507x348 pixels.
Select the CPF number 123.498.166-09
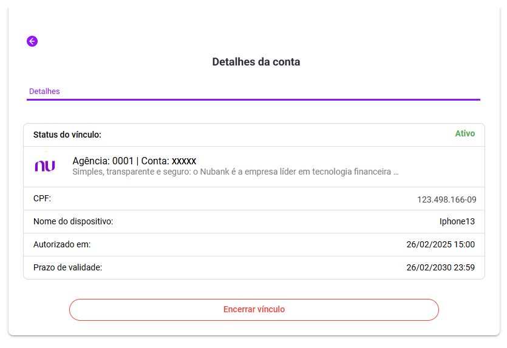click(x=446, y=200)
